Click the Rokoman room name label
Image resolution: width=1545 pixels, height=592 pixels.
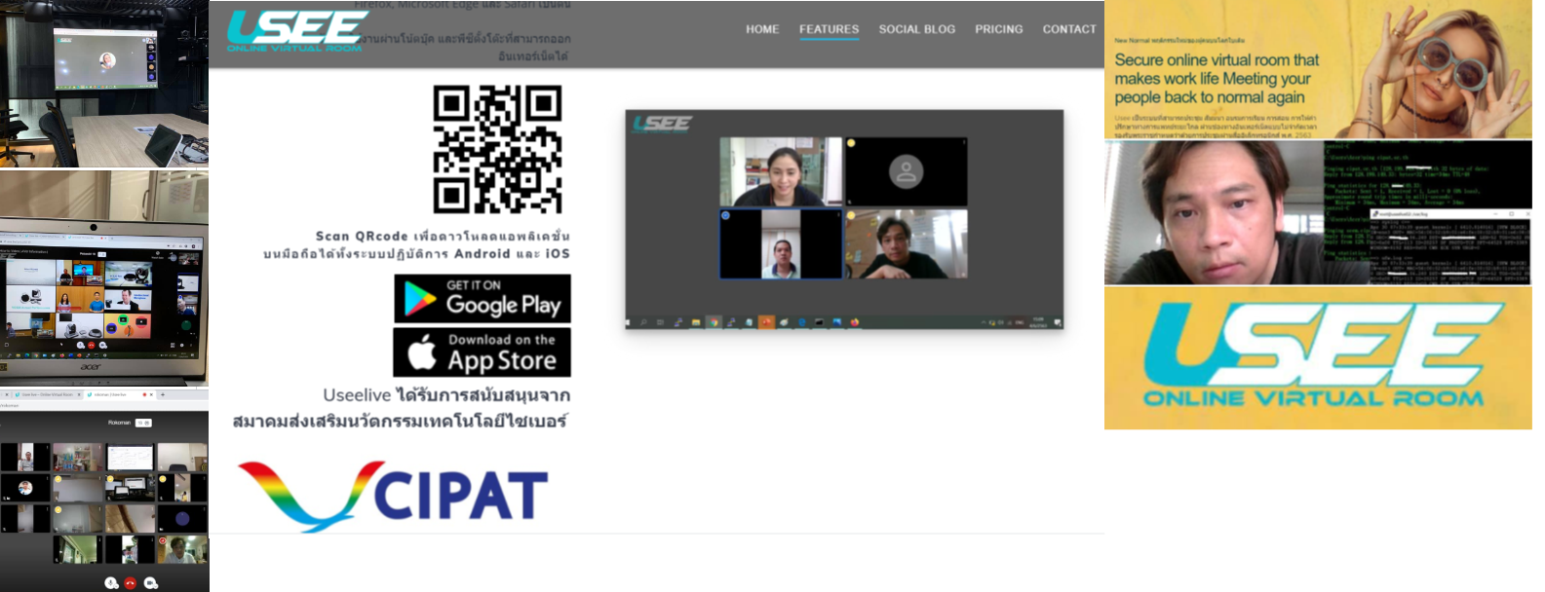click(119, 423)
